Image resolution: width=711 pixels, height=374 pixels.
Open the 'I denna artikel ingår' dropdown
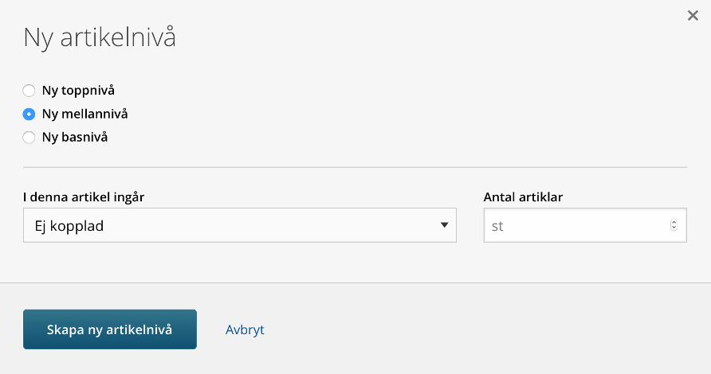click(x=240, y=225)
